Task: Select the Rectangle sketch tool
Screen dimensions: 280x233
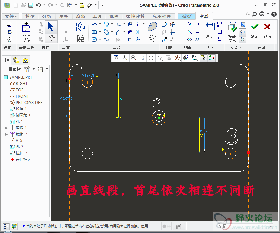Action: click(94, 32)
